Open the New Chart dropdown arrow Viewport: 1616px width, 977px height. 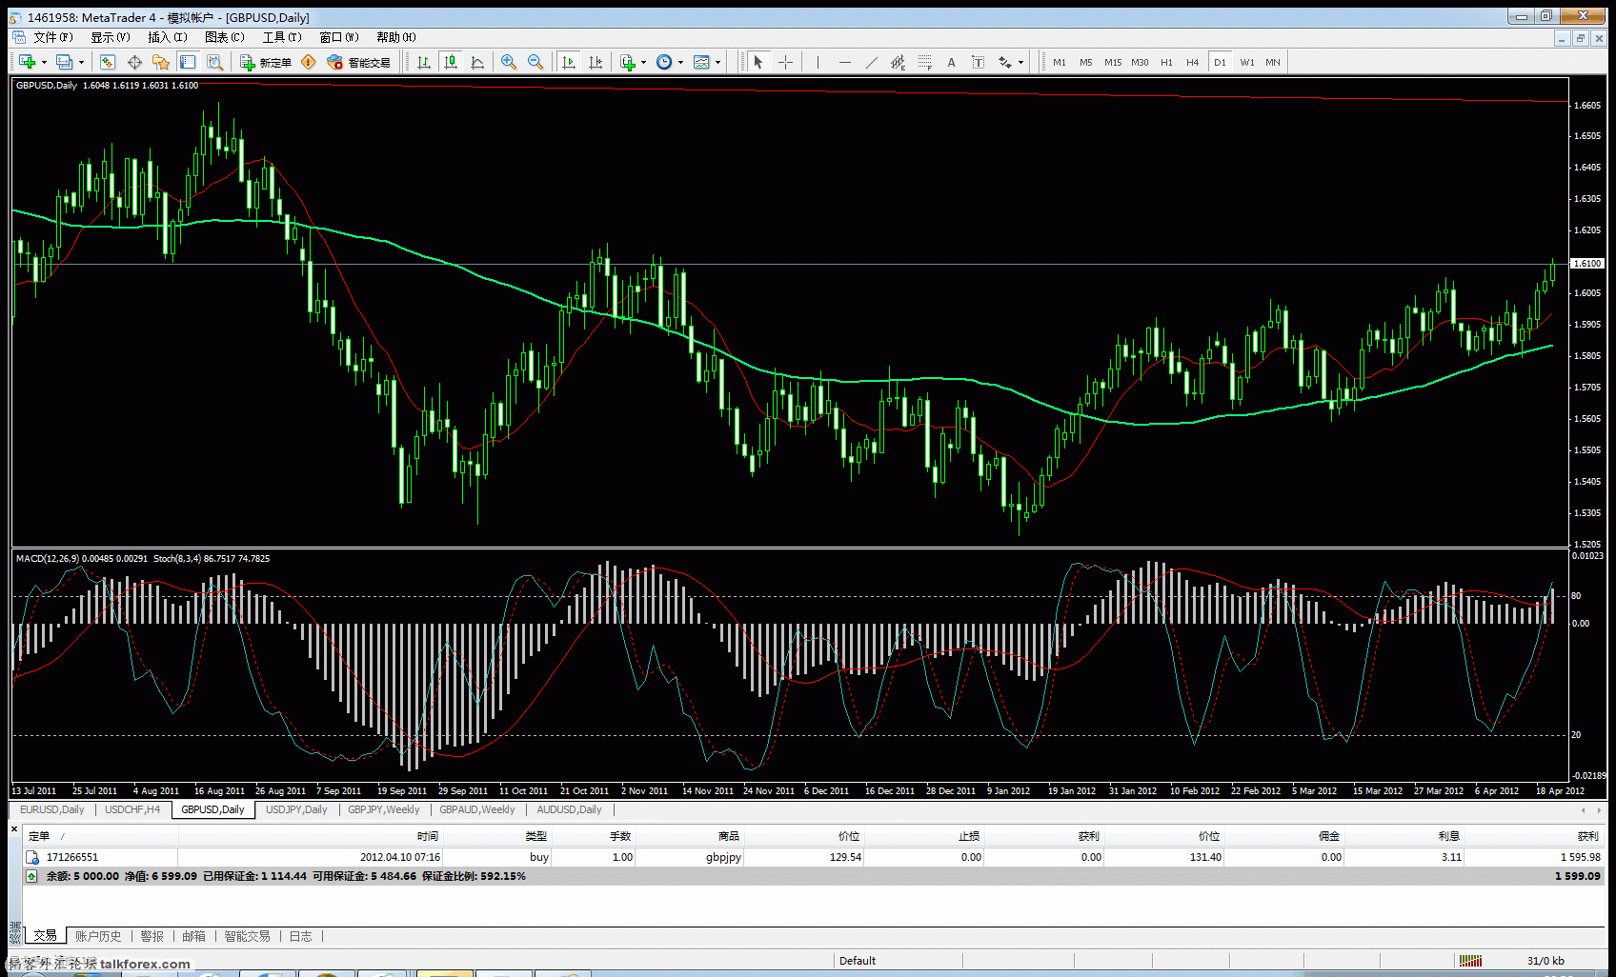coord(44,62)
